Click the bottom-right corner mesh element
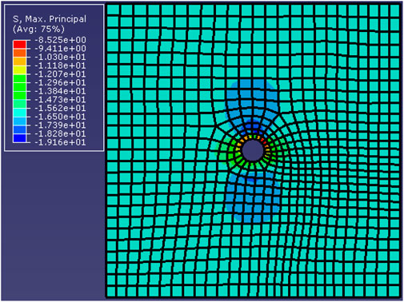The width and height of the screenshot is (404, 302). pyautogui.click(x=394, y=291)
